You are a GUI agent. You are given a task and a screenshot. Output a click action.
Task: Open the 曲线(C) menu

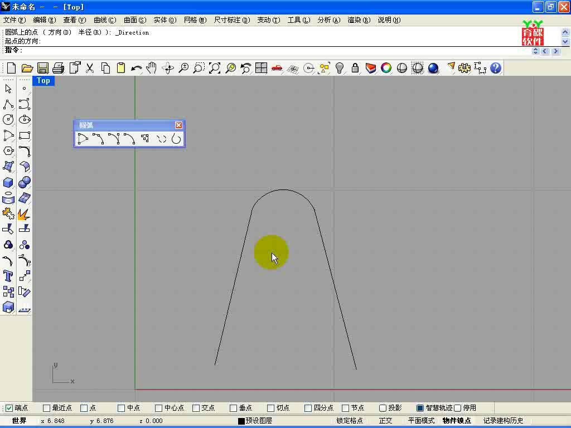click(105, 20)
